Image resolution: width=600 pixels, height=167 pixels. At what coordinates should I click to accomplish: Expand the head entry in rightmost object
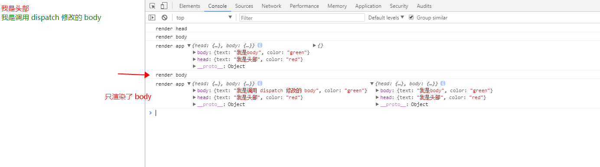tap(378, 97)
